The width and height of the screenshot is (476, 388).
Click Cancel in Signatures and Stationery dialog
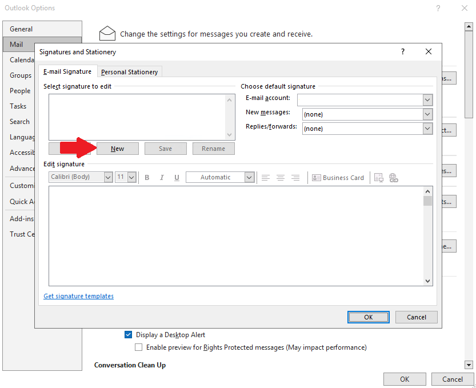click(416, 317)
